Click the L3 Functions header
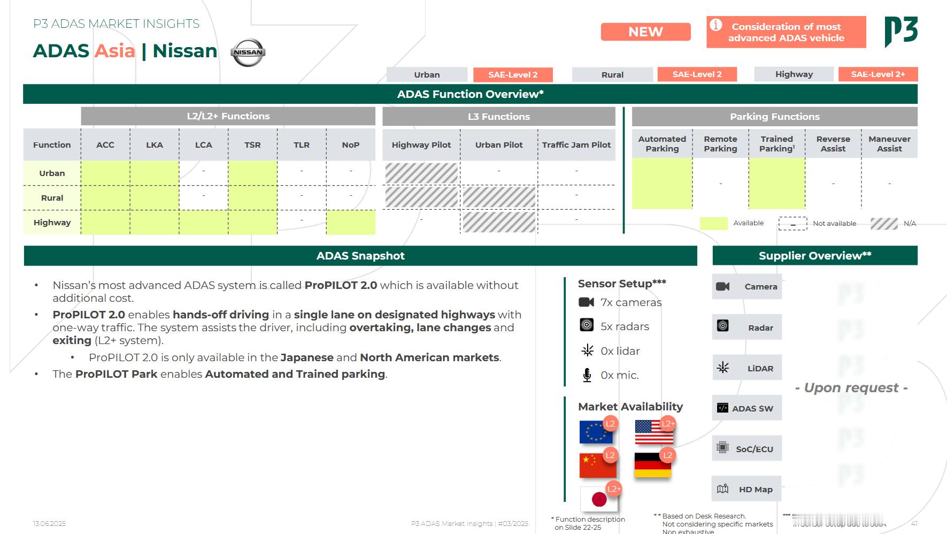Image resolution: width=947 pixels, height=534 pixels. 499,117
